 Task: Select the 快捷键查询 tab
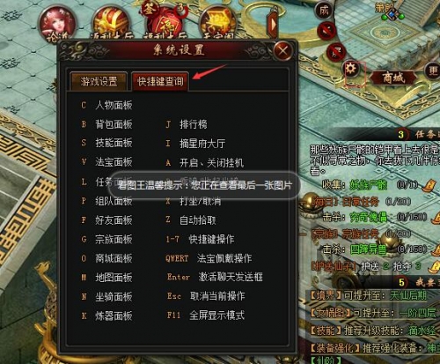160,81
